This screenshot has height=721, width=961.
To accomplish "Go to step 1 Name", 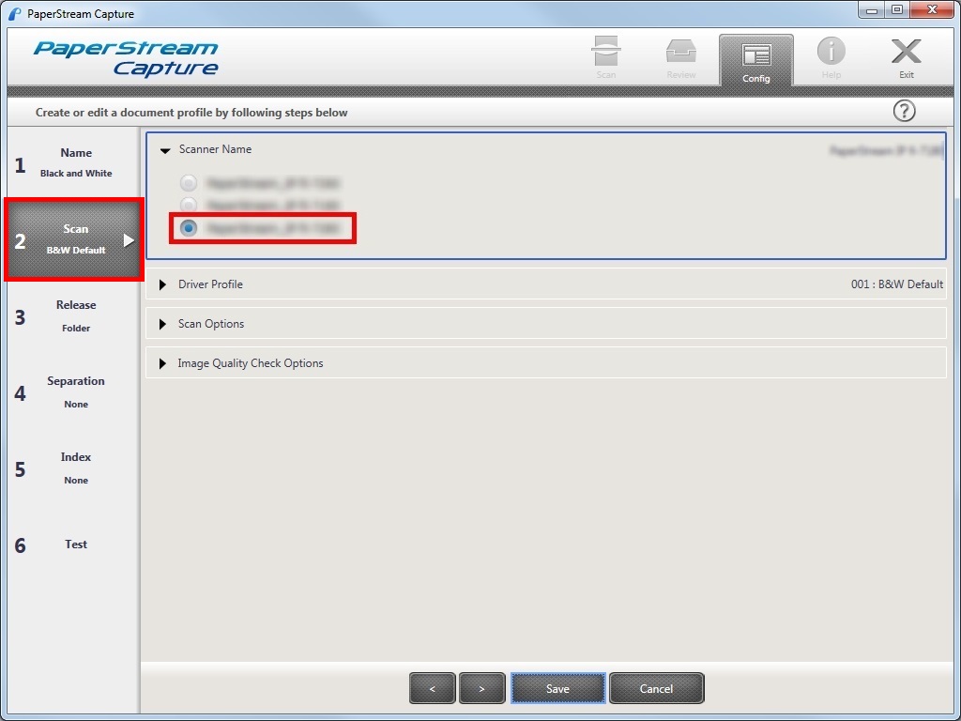I will coord(73,163).
